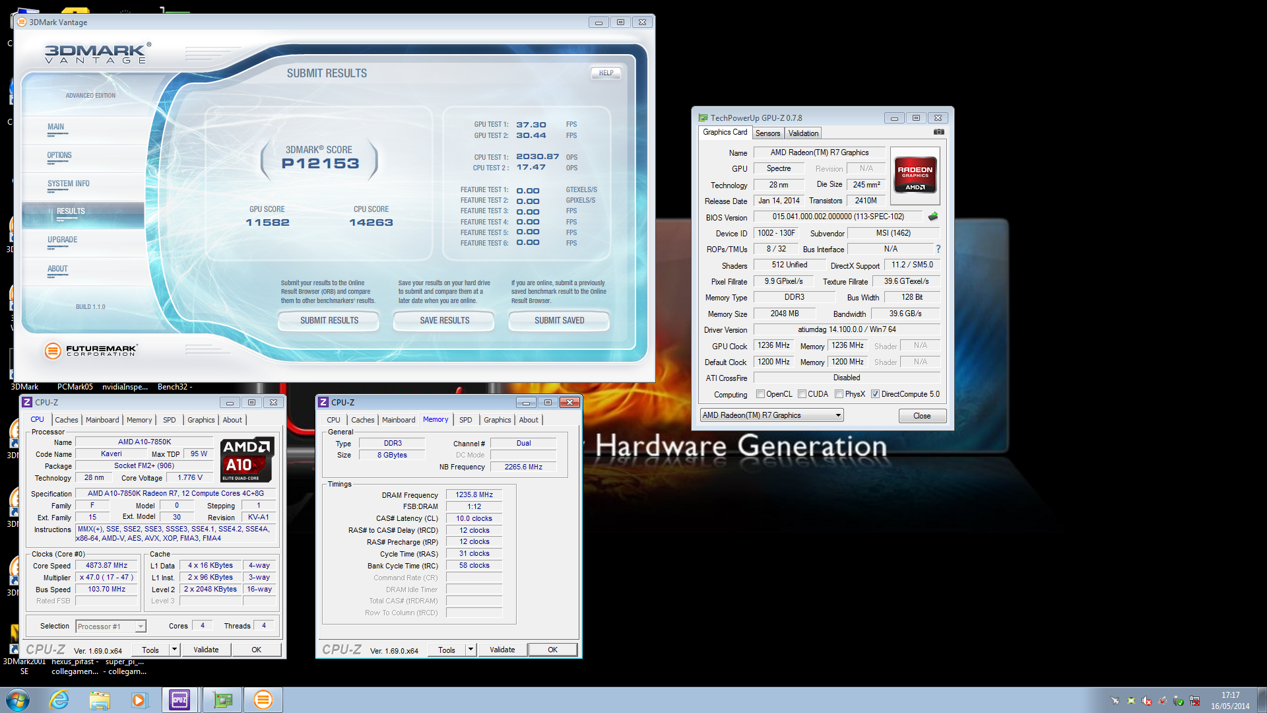
Task: Click the left CPU-Z window's title icon
Action: pos(27,402)
